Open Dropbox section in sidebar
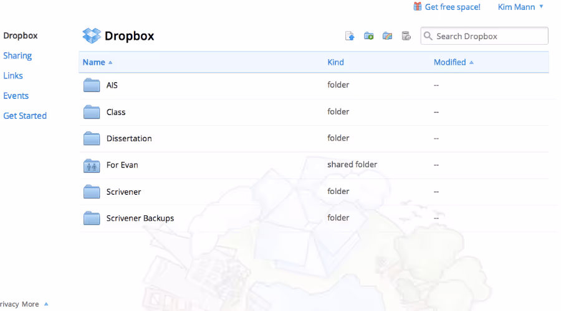Image resolution: width=561 pixels, height=311 pixels. point(21,35)
